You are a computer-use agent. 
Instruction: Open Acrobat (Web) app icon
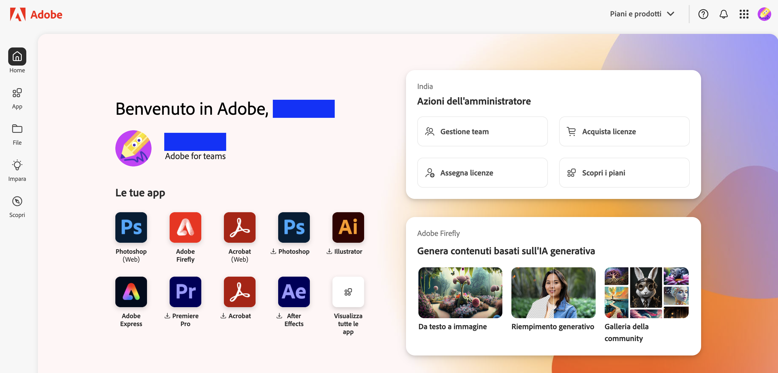pos(239,227)
